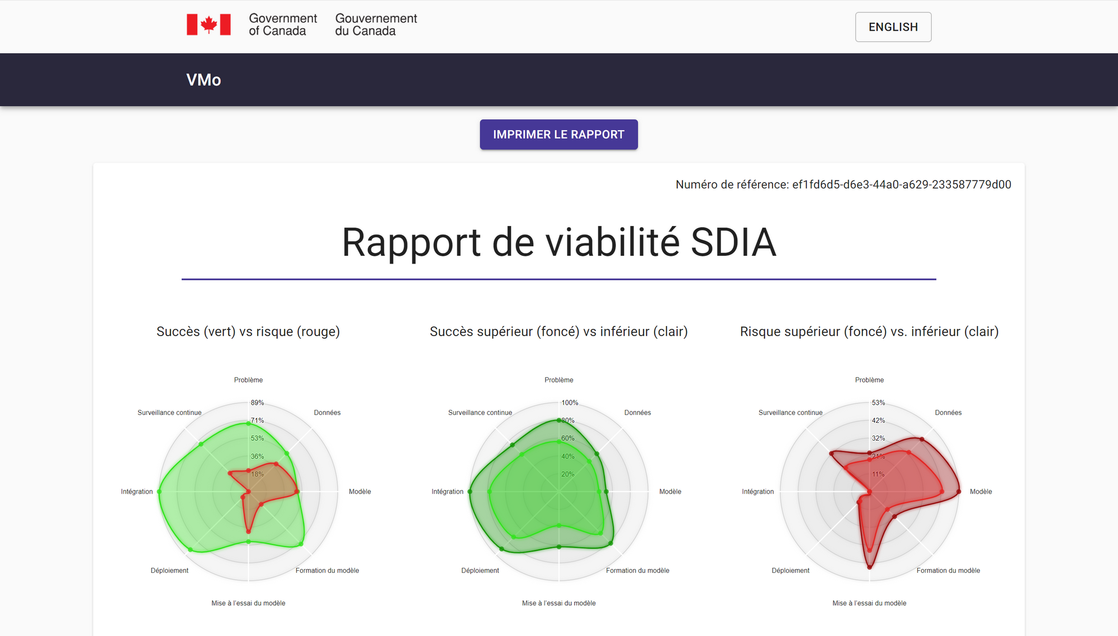
Task: Click the 32% axis value on risk chart
Action: [878, 438]
